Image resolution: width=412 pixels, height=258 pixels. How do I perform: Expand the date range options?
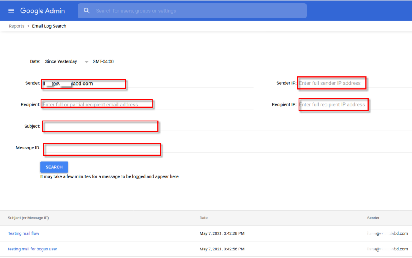(86, 61)
